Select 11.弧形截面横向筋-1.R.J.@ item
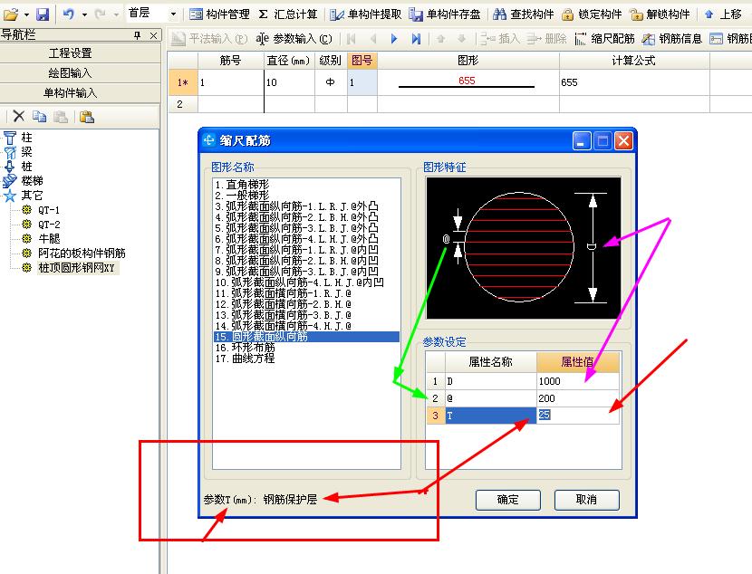The width and height of the screenshot is (752, 574). pyautogui.click(x=284, y=293)
